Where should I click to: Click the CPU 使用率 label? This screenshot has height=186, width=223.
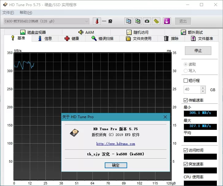(x=194, y=177)
